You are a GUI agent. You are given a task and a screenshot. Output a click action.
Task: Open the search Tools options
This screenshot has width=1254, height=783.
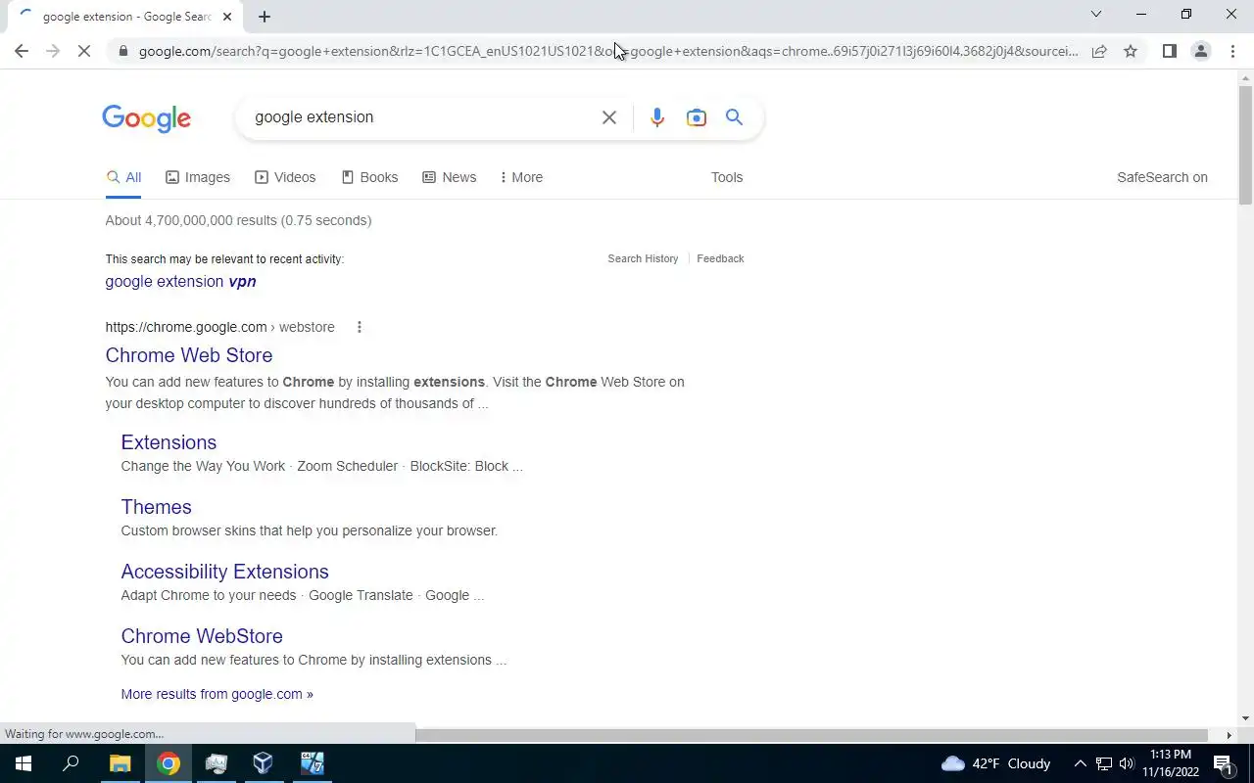727,177
